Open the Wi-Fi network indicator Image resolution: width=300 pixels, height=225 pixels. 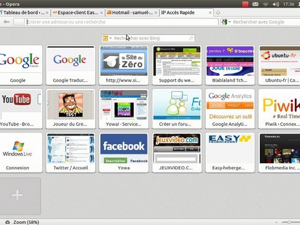(x=265, y=4)
